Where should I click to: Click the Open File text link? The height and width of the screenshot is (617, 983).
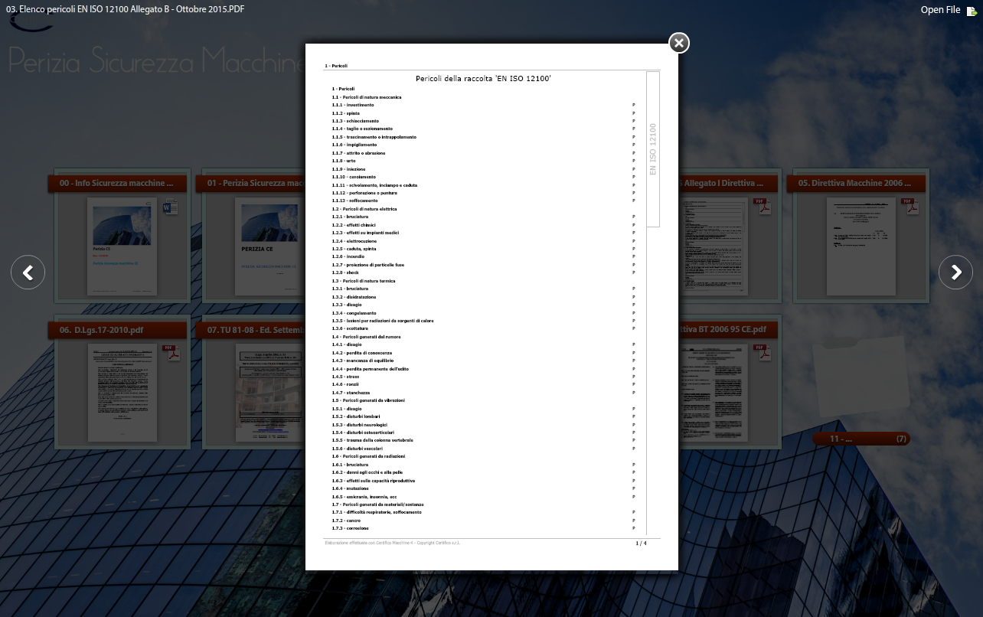(x=939, y=10)
